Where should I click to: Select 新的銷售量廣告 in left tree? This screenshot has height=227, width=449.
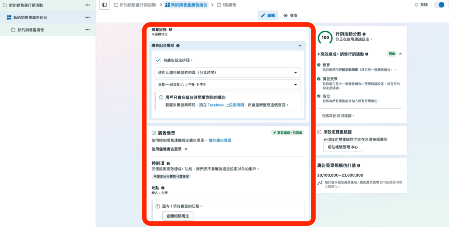[x=28, y=30]
